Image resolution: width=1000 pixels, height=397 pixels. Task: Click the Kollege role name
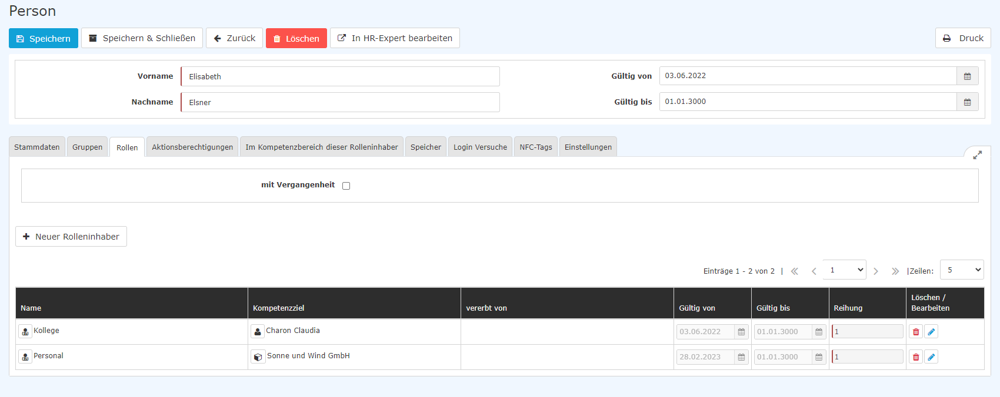pos(46,331)
